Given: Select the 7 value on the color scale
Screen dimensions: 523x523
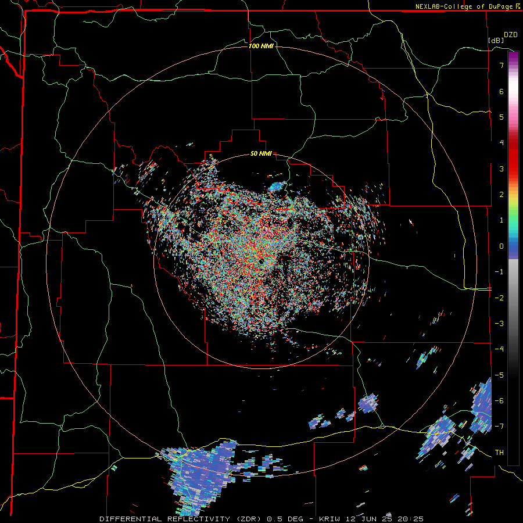Looking at the screenshot, I should [x=501, y=65].
